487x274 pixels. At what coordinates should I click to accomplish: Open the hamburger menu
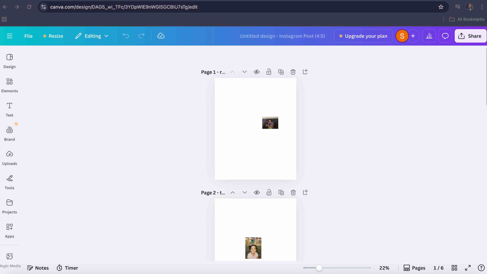pos(10,36)
